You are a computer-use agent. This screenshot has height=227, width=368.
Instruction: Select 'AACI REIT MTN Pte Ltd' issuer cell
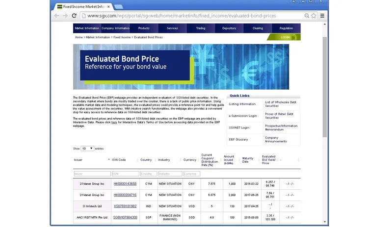click(x=92, y=218)
